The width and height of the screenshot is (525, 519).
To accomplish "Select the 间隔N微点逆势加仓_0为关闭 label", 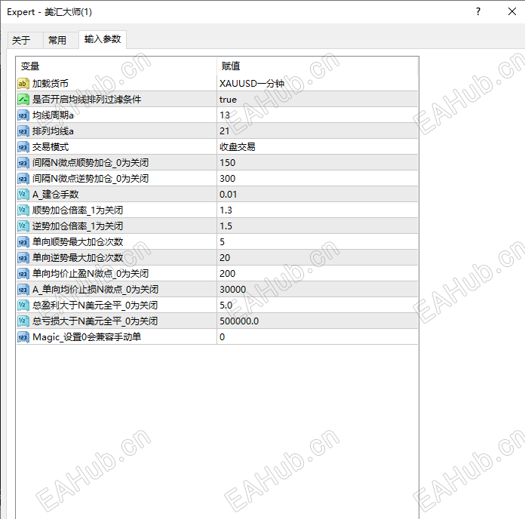I will coord(91,179).
